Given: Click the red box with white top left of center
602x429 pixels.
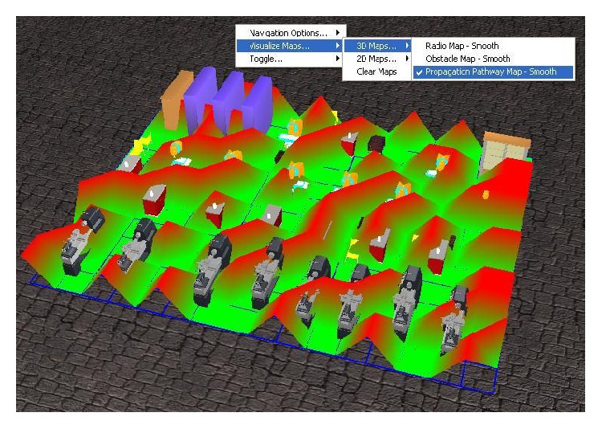Looking at the screenshot, I should pos(154,200).
